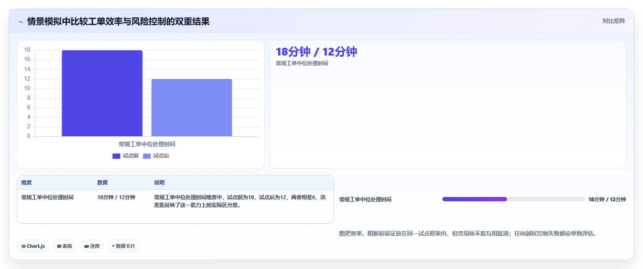Image resolution: width=643 pixels, height=269 pixels.
Task: Click the lightning icon beside the panel title
Action: pos(20,22)
